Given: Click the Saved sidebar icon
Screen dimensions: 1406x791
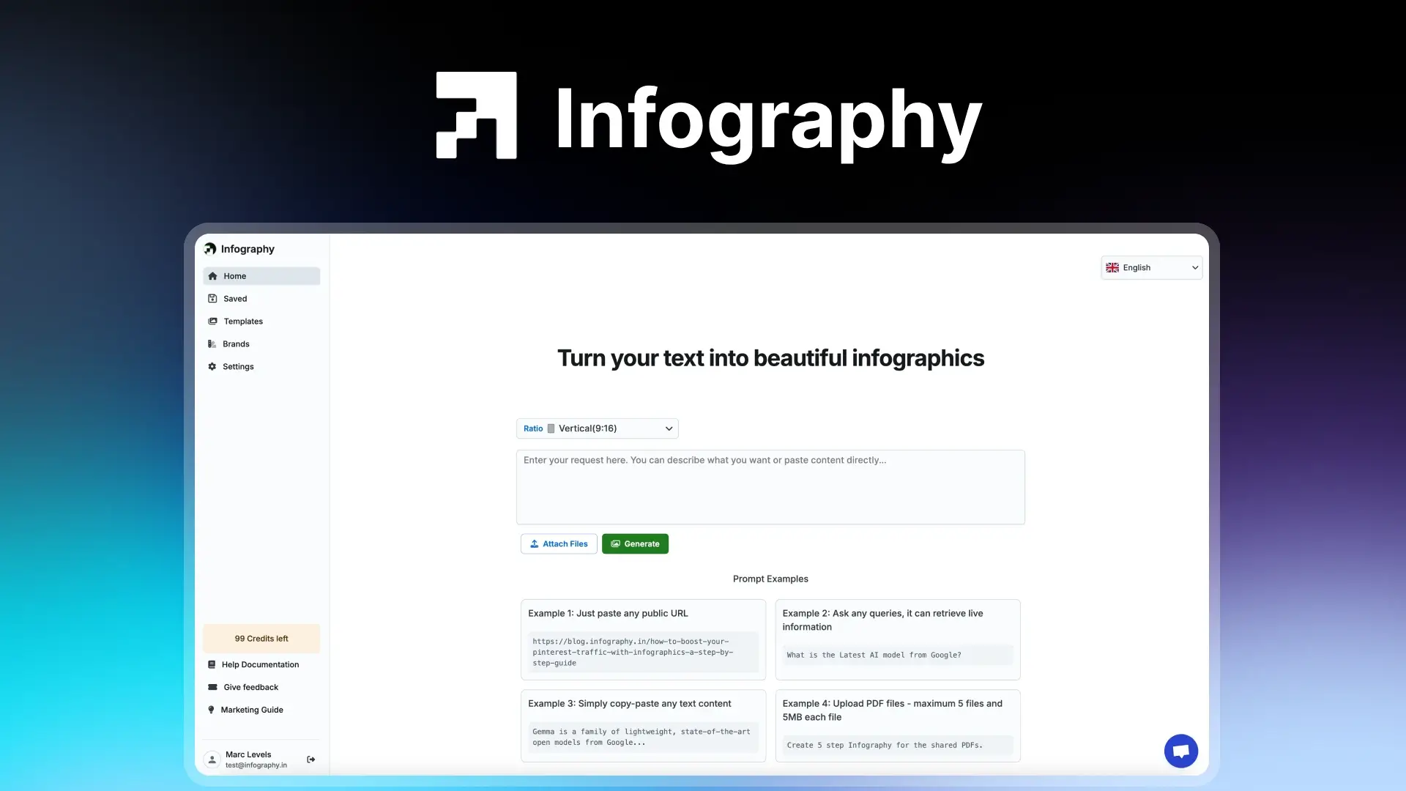Looking at the screenshot, I should click(212, 299).
